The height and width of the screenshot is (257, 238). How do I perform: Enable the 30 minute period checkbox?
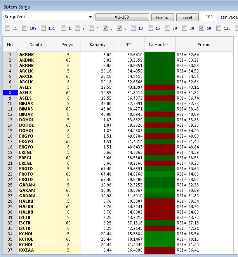pos(184,28)
